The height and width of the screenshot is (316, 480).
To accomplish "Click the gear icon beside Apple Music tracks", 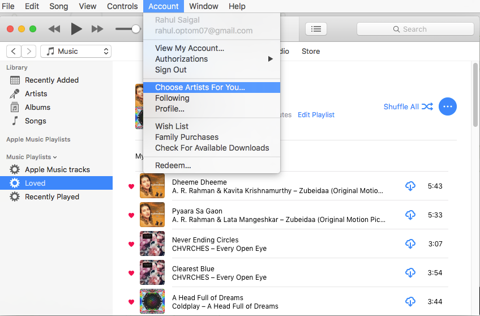I will [x=14, y=169].
